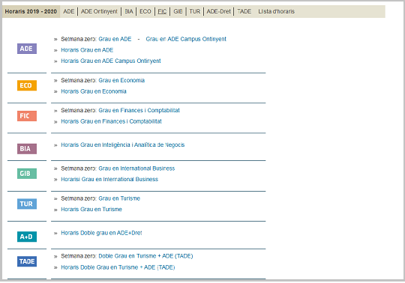Open Horaris Grau en Finances i Comptabilitat
The image size is (405, 283).
[x=111, y=121]
